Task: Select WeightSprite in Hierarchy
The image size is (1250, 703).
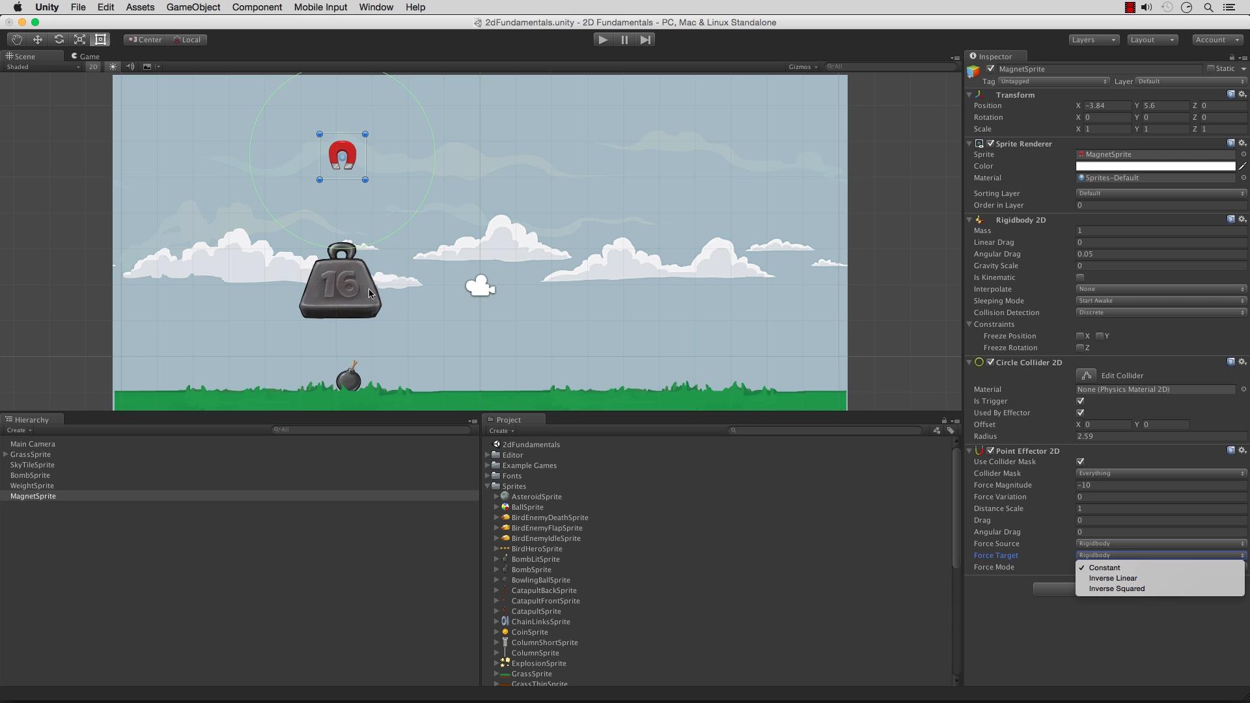Action: tap(32, 486)
